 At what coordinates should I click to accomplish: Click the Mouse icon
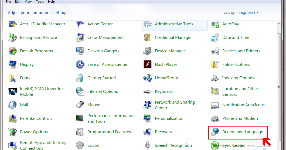click(80, 105)
